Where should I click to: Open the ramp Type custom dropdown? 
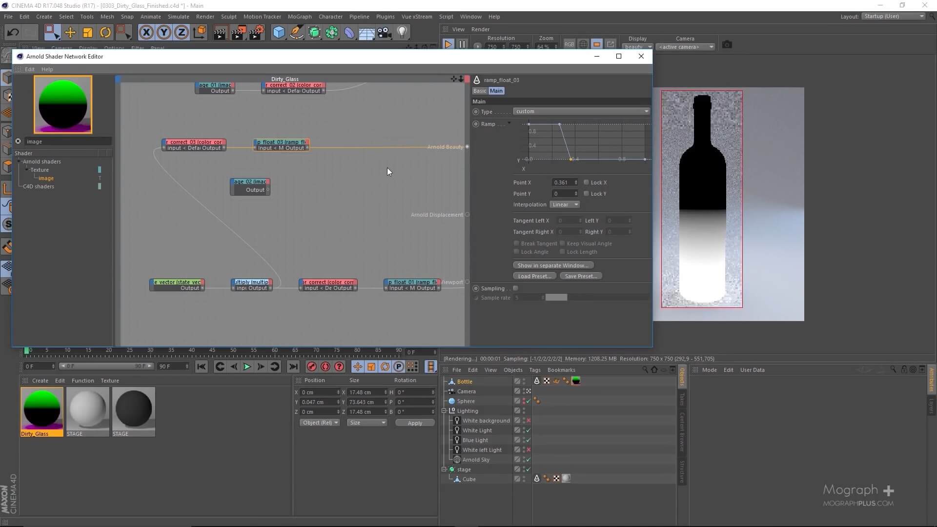581,111
